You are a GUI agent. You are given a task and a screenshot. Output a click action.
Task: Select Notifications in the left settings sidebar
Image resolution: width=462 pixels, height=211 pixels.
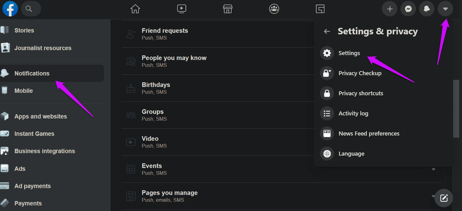(x=52, y=73)
